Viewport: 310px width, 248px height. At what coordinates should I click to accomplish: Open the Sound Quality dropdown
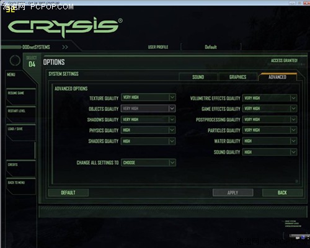click(270, 152)
